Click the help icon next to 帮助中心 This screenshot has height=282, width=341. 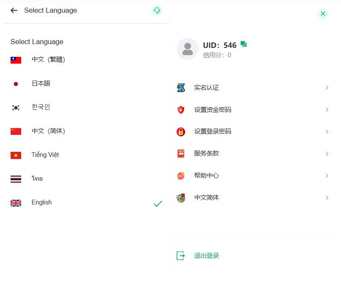pos(181,176)
